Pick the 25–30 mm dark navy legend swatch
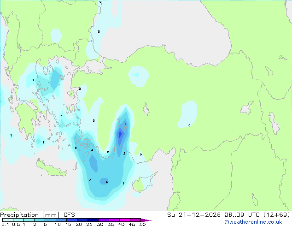292x226 pixels. click(93, 220)
